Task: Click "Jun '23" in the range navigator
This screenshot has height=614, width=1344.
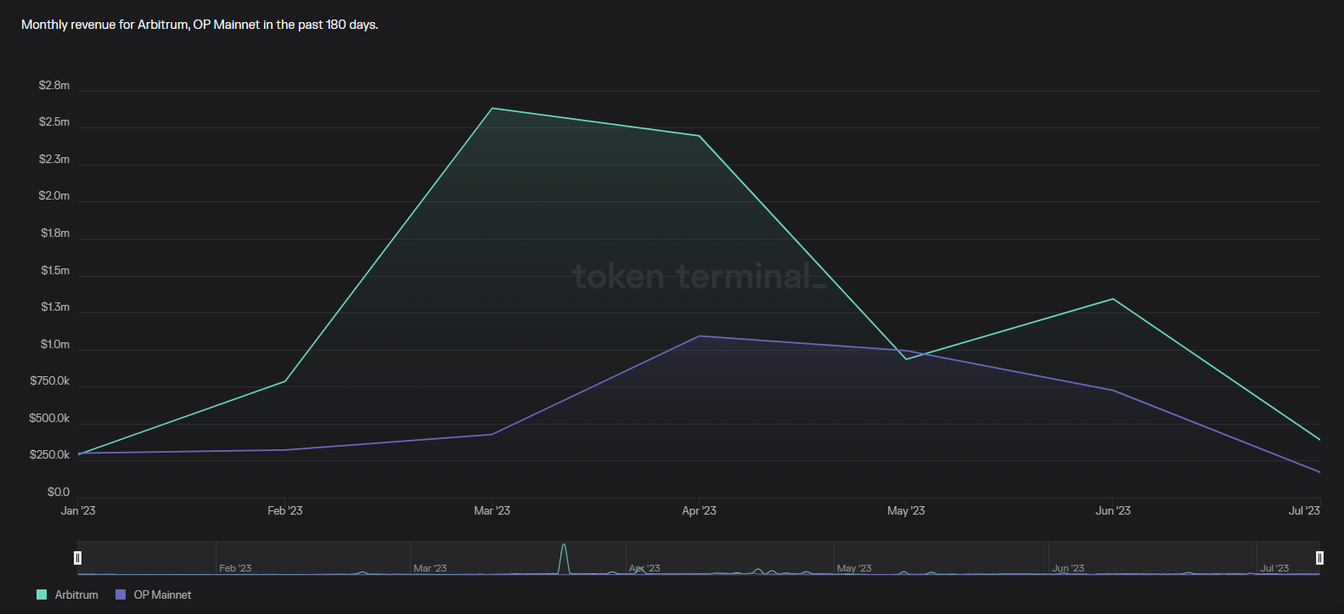Action: tap(1068, 568)
